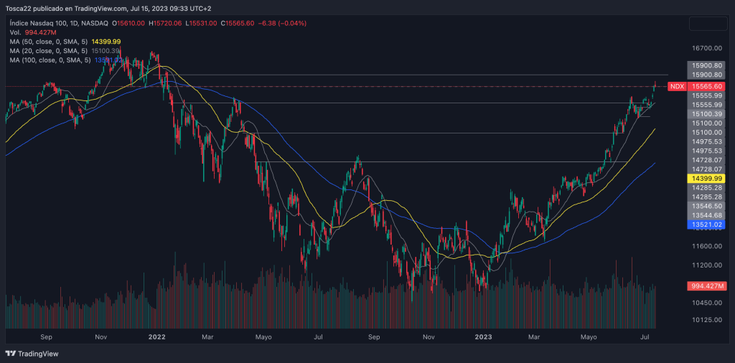The height and width of the screenshot is (363, 735).
Task: Click the top 15900.80 price level label
Action: 707,65
